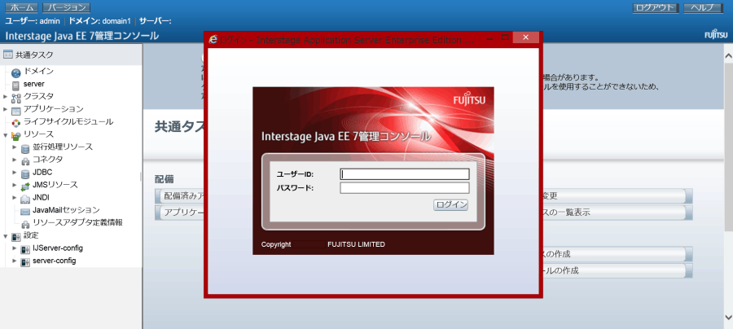Screen dimensions: 733x329
Task: Expand the アプリケーション tree node
Action: click(5, 109)
